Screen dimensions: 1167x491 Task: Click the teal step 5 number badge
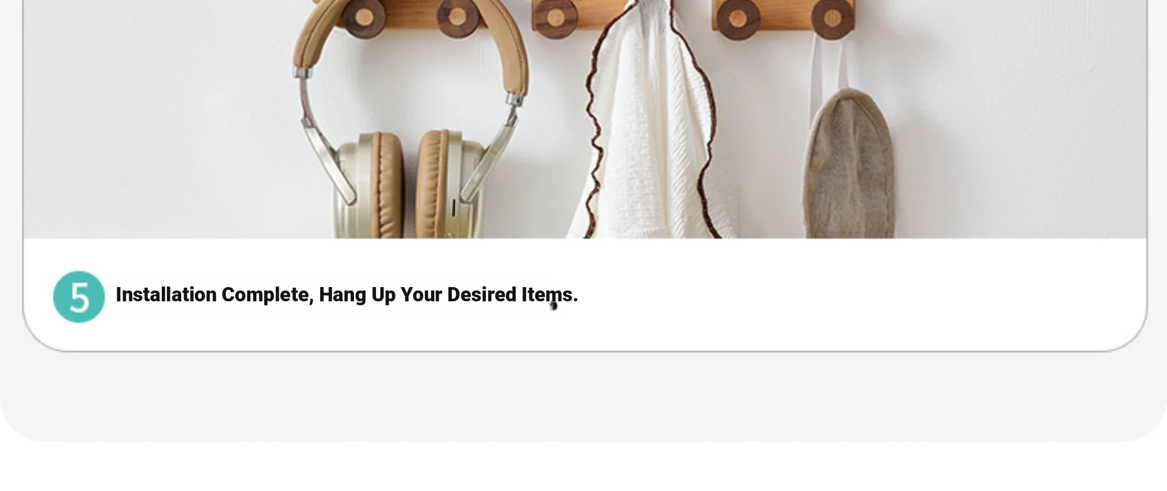coord(79,297)
